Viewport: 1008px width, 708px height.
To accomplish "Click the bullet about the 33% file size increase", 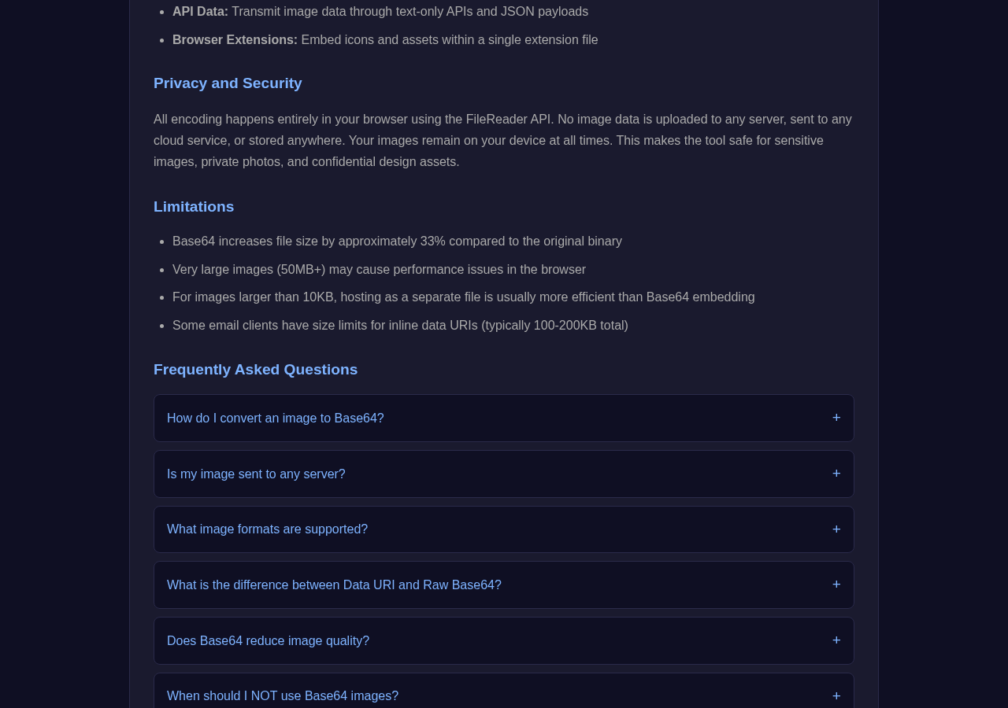I will point(397,242).
